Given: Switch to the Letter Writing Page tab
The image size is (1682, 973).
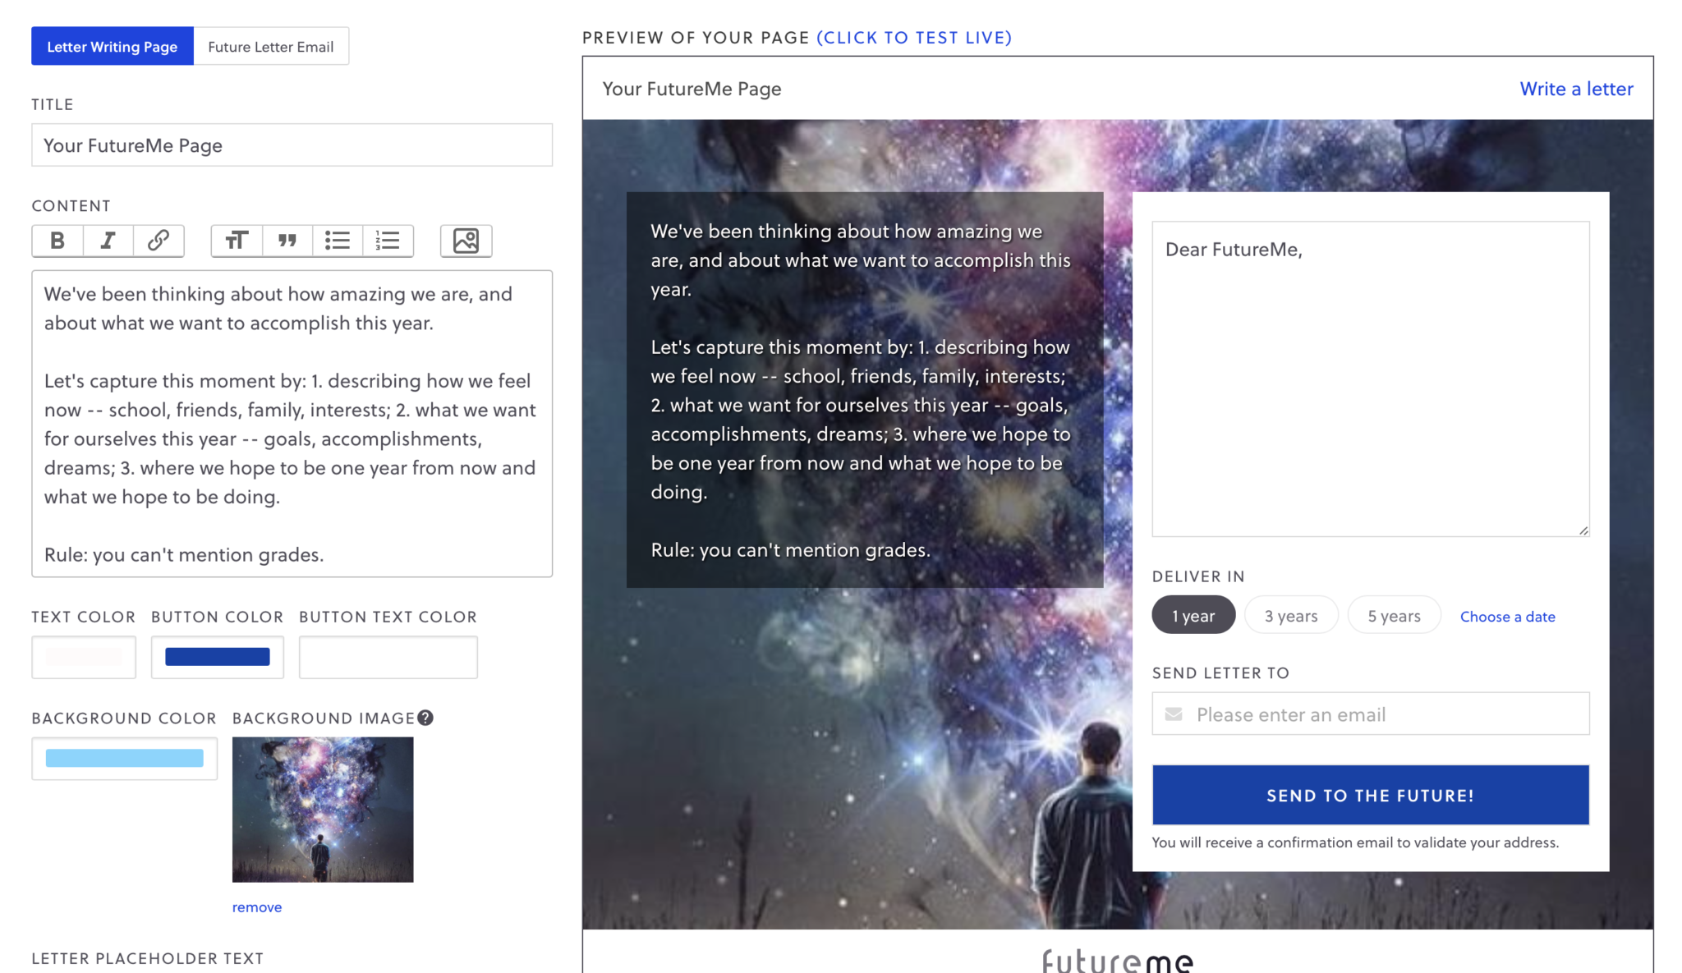Looking at the screenshot, I should point(113,46).
